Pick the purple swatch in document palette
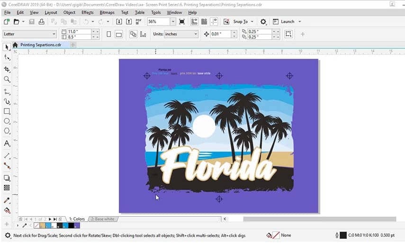Screen dimensions: 405x243 77,225
